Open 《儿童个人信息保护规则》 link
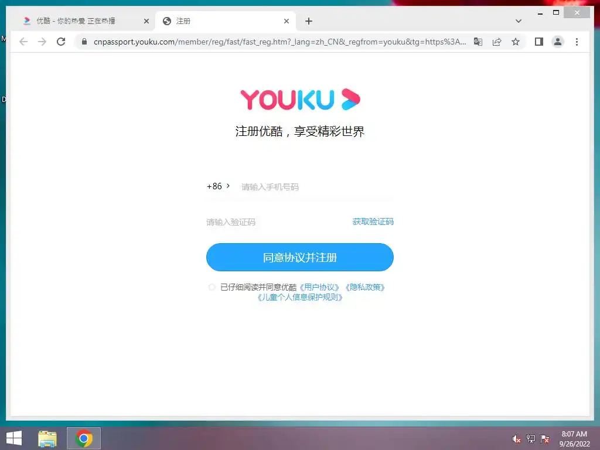Viewport: 600px width, 450px height. click(299, 297)
